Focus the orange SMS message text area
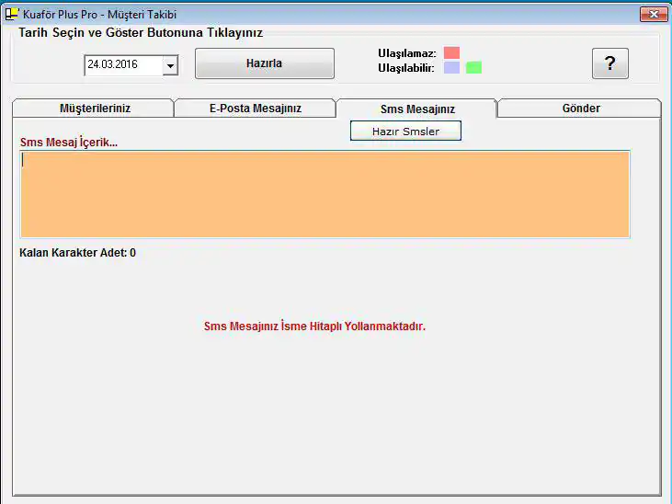 pos(325,194)
